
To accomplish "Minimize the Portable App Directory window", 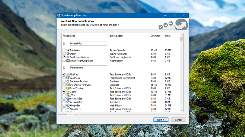I will pos(165,16).
